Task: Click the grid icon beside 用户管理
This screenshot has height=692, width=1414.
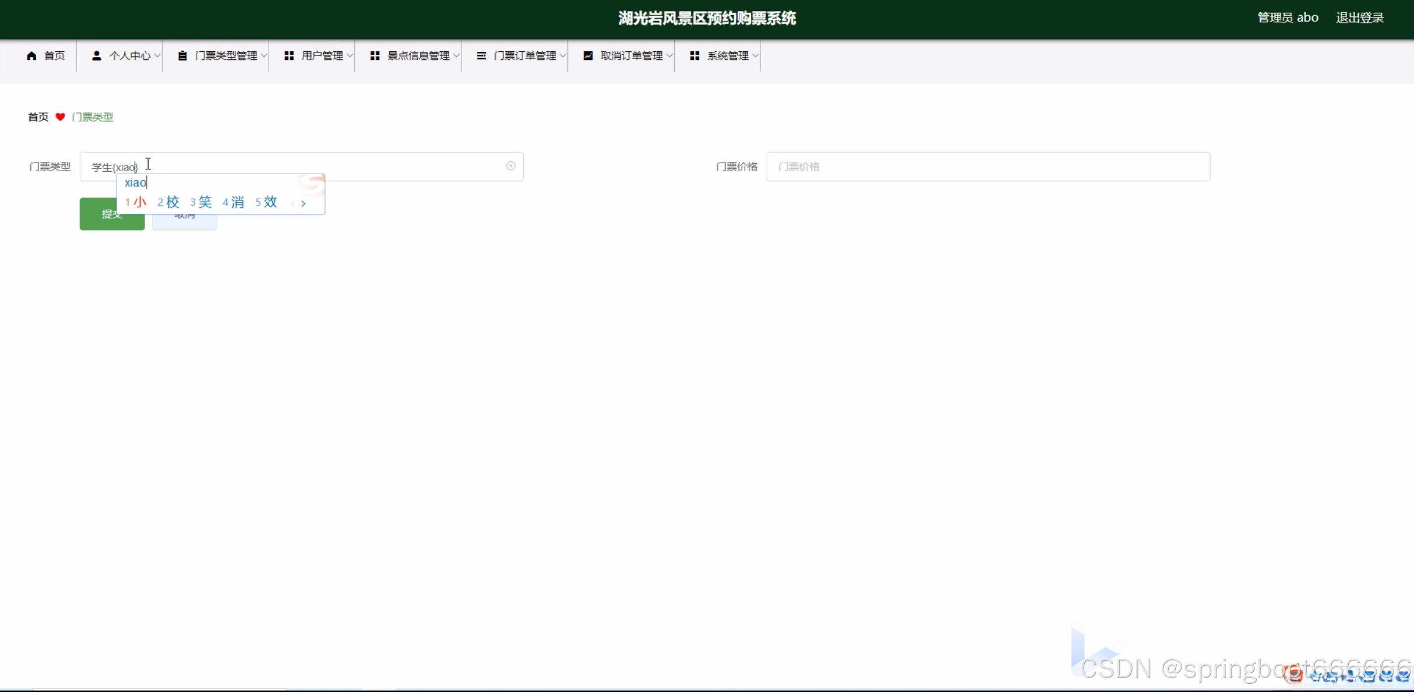Action: (289, 56)
